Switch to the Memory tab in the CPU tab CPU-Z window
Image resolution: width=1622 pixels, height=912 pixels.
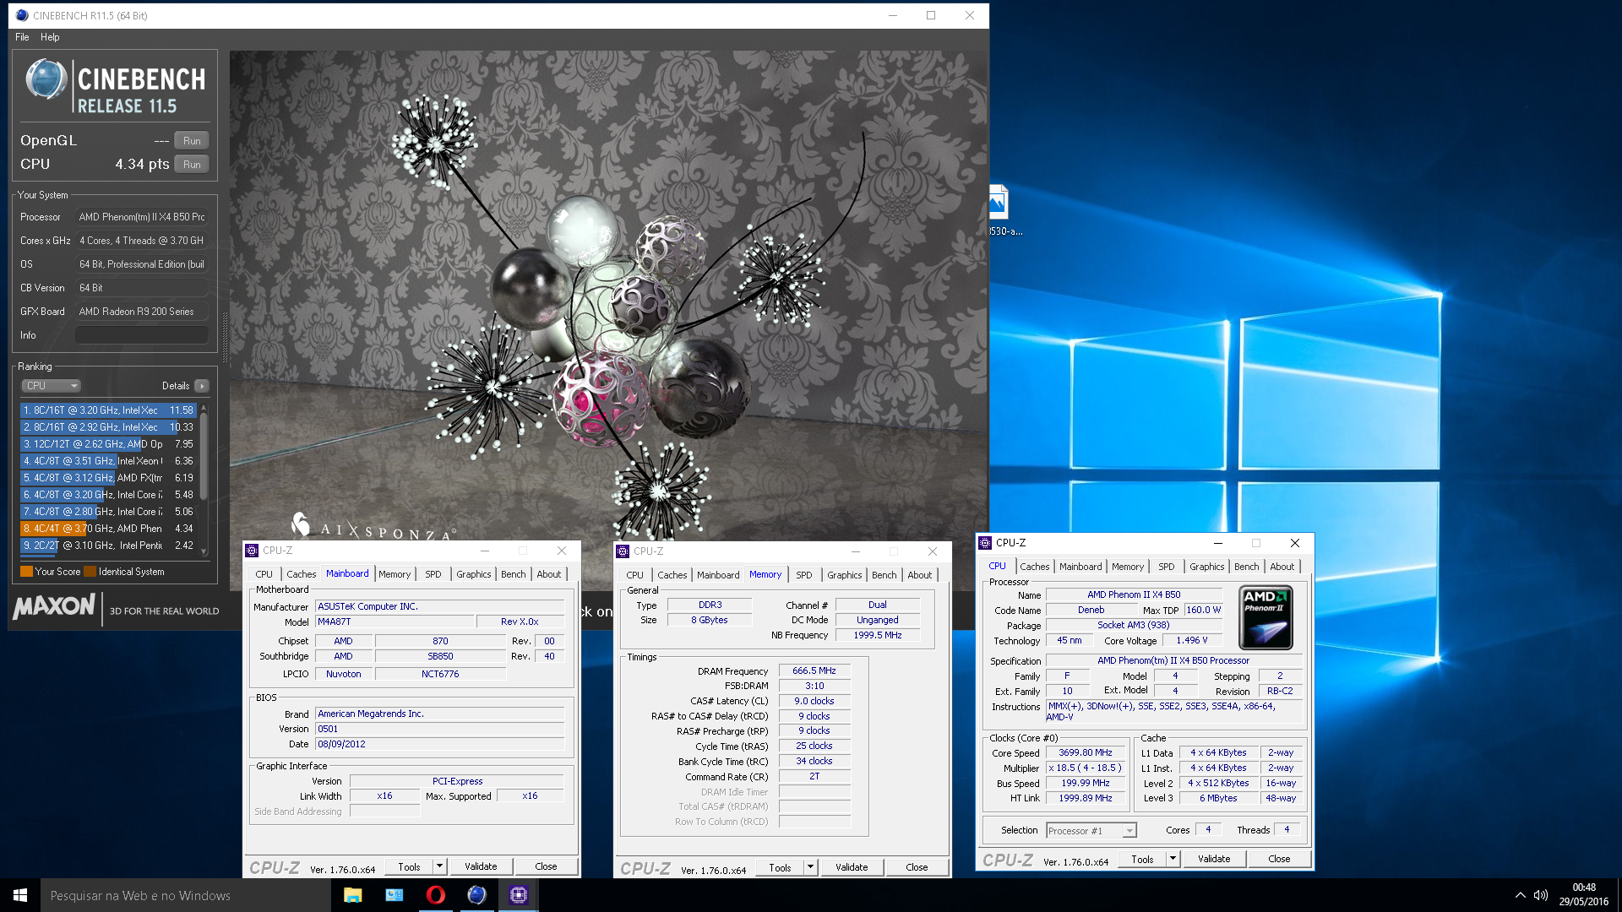coord(1128,567)
